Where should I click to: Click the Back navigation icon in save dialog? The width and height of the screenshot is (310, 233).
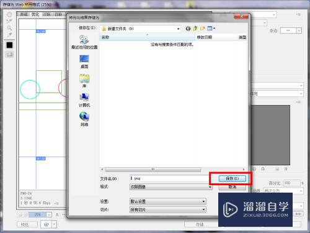188,29
